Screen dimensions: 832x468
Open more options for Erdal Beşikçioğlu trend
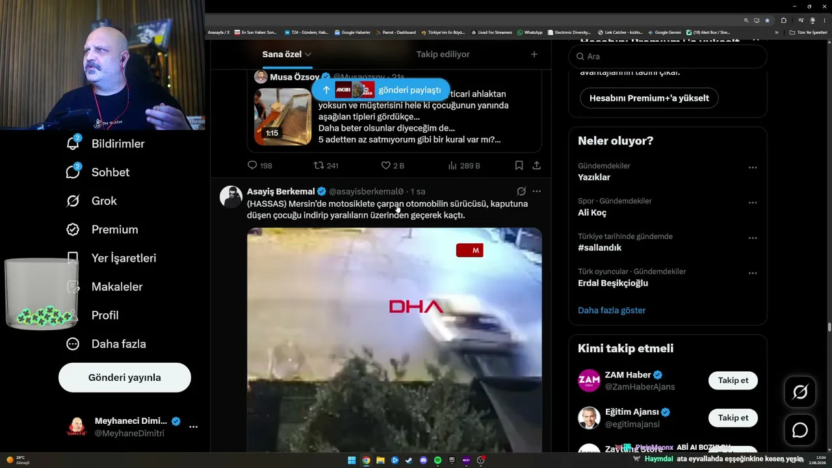tap(753, 273)
